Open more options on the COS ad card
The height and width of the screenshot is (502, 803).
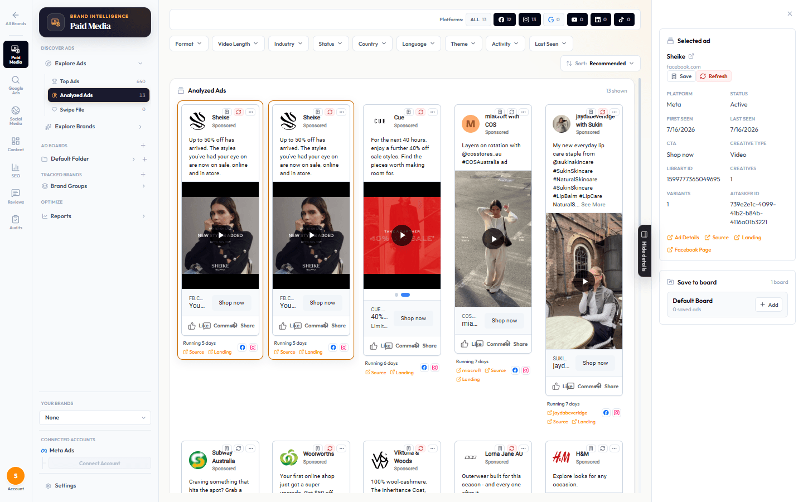[x=524, y=112]
